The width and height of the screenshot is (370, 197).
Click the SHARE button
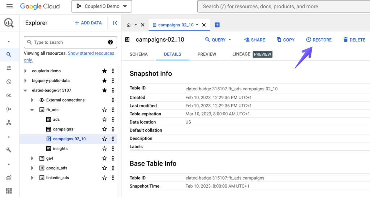254,40
